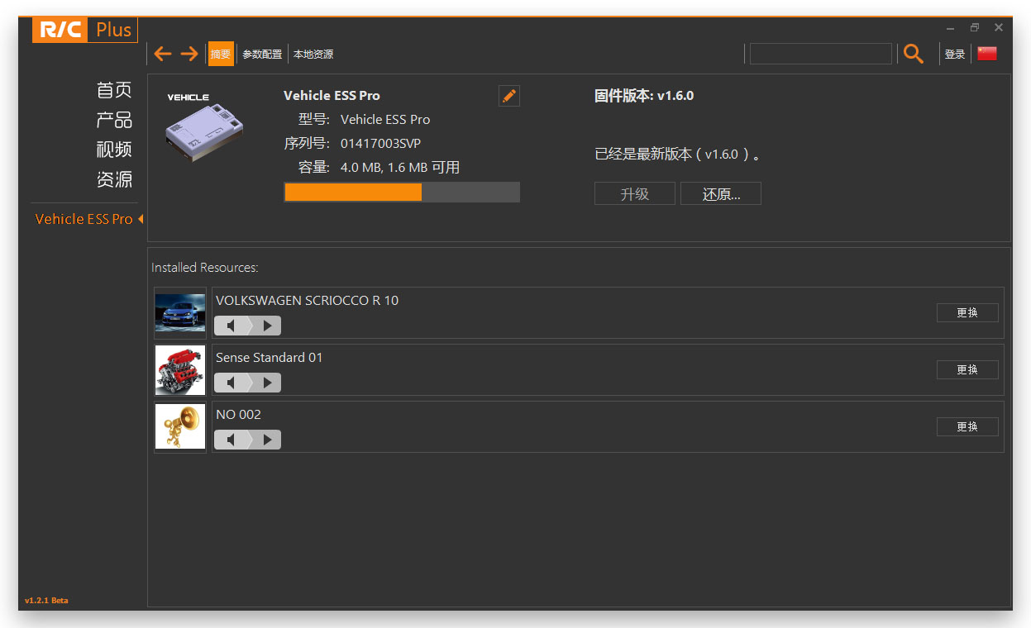
Task: Click serial number 01417003SVP text
Action: [x=380, y=144]
